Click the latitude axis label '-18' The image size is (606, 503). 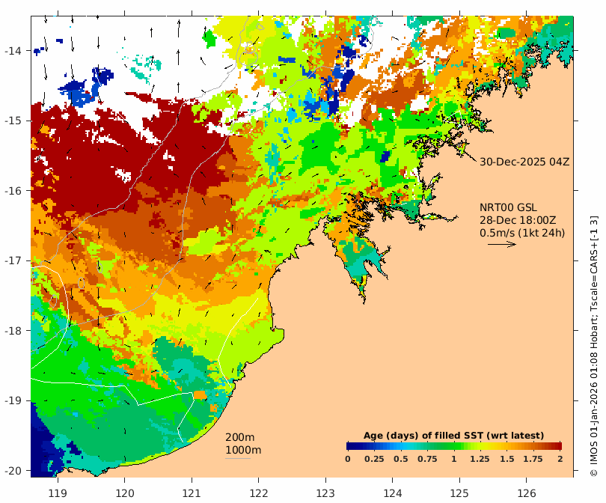[x=13, y=331]
